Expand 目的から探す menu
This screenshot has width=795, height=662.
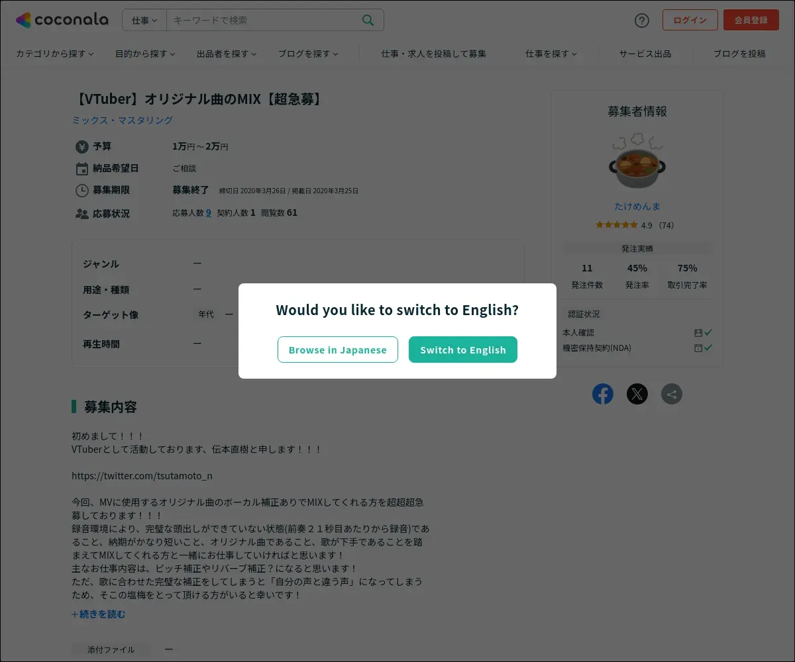(146, 54)
